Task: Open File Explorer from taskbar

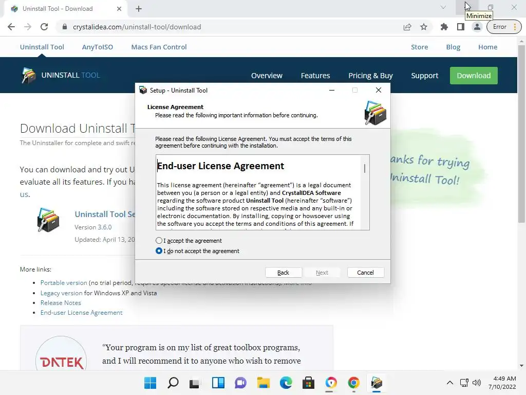Action: pos(264,383)
